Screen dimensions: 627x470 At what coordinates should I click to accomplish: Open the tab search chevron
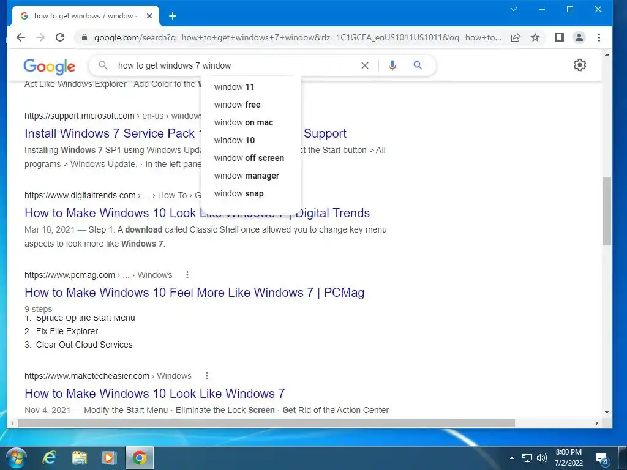pyautogui.click(x=514, y=9)
